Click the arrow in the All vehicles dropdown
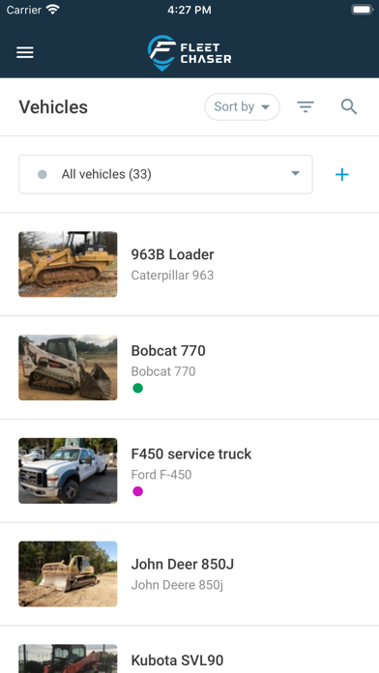Screen dimensions: 379x673 click(295, 173)
